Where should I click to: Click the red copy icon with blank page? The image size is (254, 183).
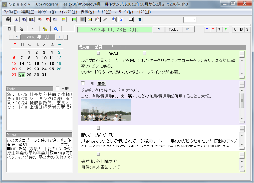(x=47, y=19)
